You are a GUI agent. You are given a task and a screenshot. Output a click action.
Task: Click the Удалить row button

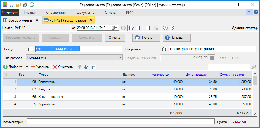point(40,67)
